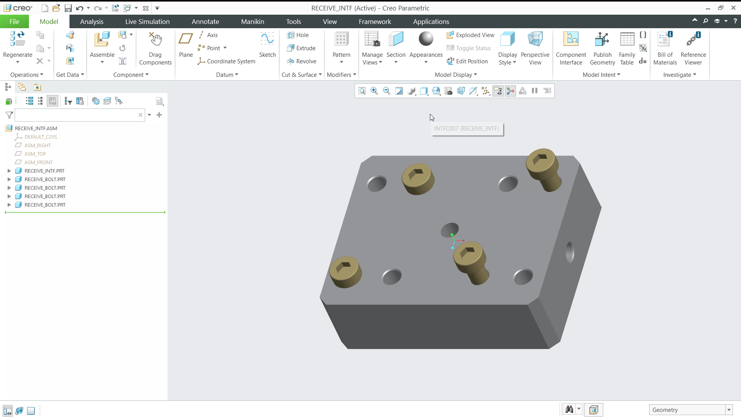Click the Axis datum button
This screenshot has width=741, height=417.
tap(208, 35)
